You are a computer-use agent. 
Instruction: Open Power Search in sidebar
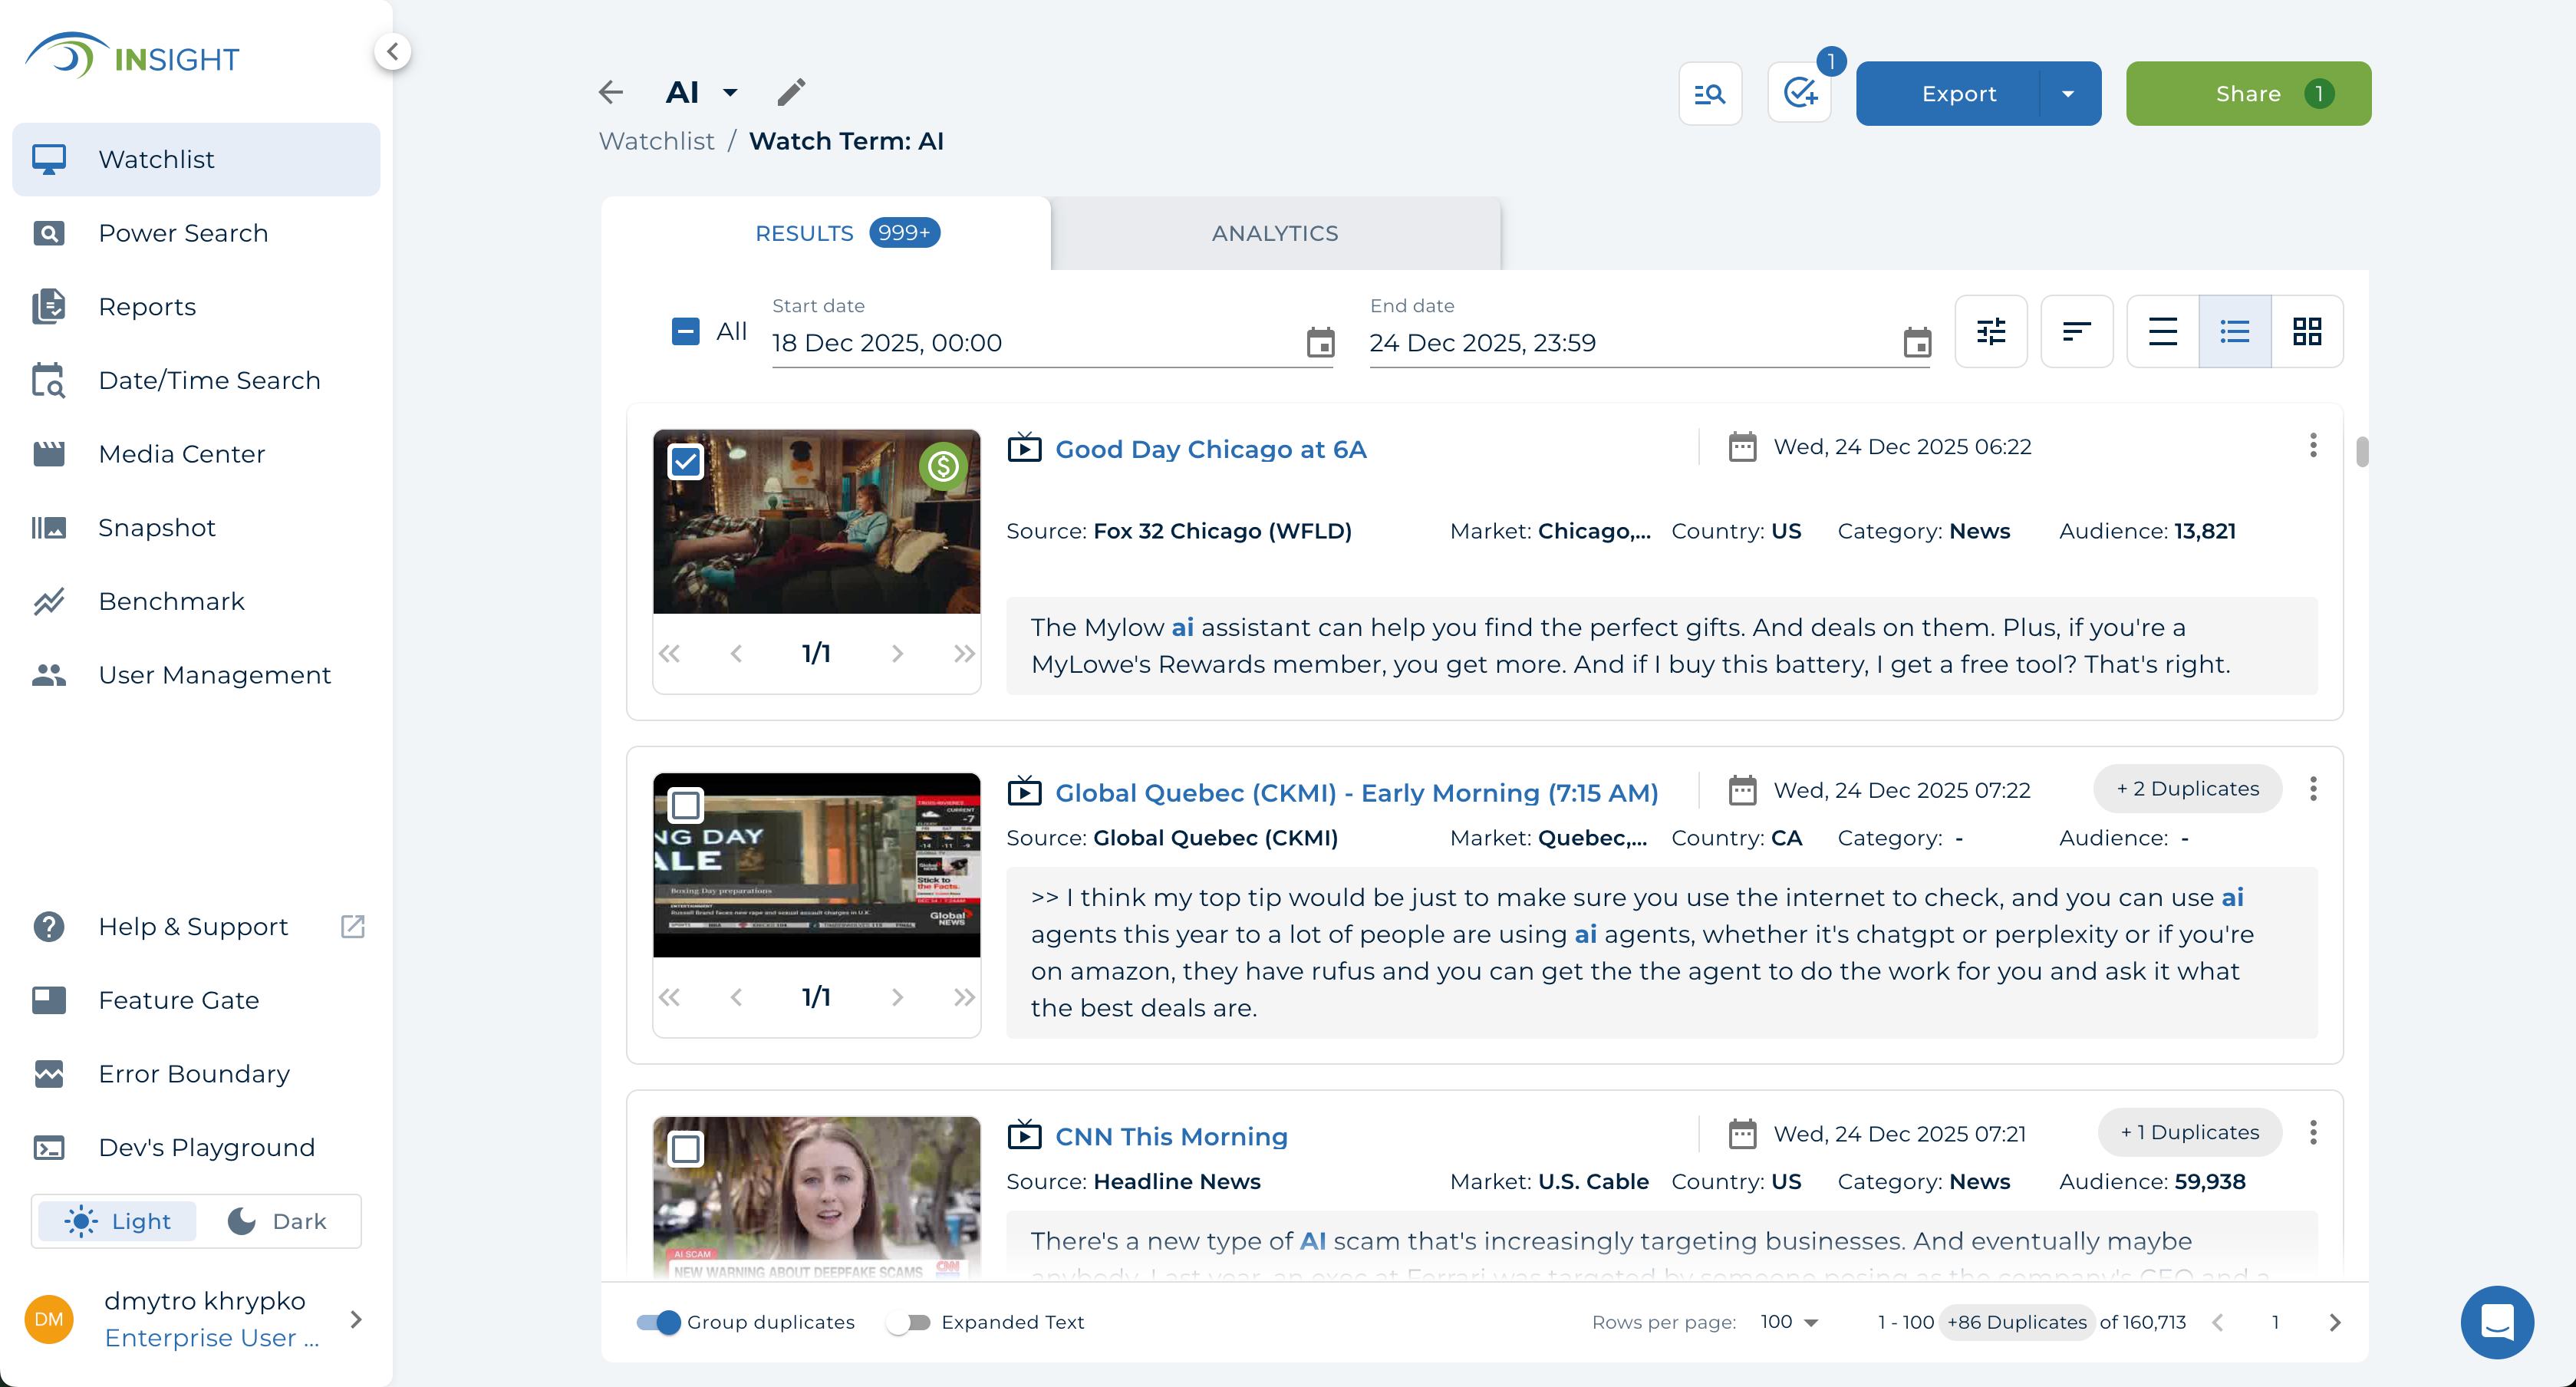click(x=196, y=233)
